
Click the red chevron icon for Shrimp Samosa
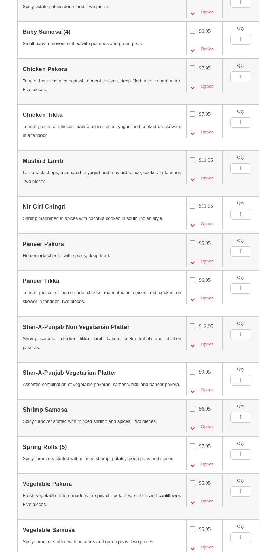coord(192,429)
